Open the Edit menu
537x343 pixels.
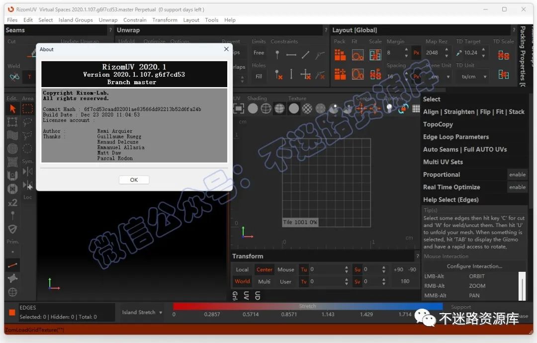(28, 20)
